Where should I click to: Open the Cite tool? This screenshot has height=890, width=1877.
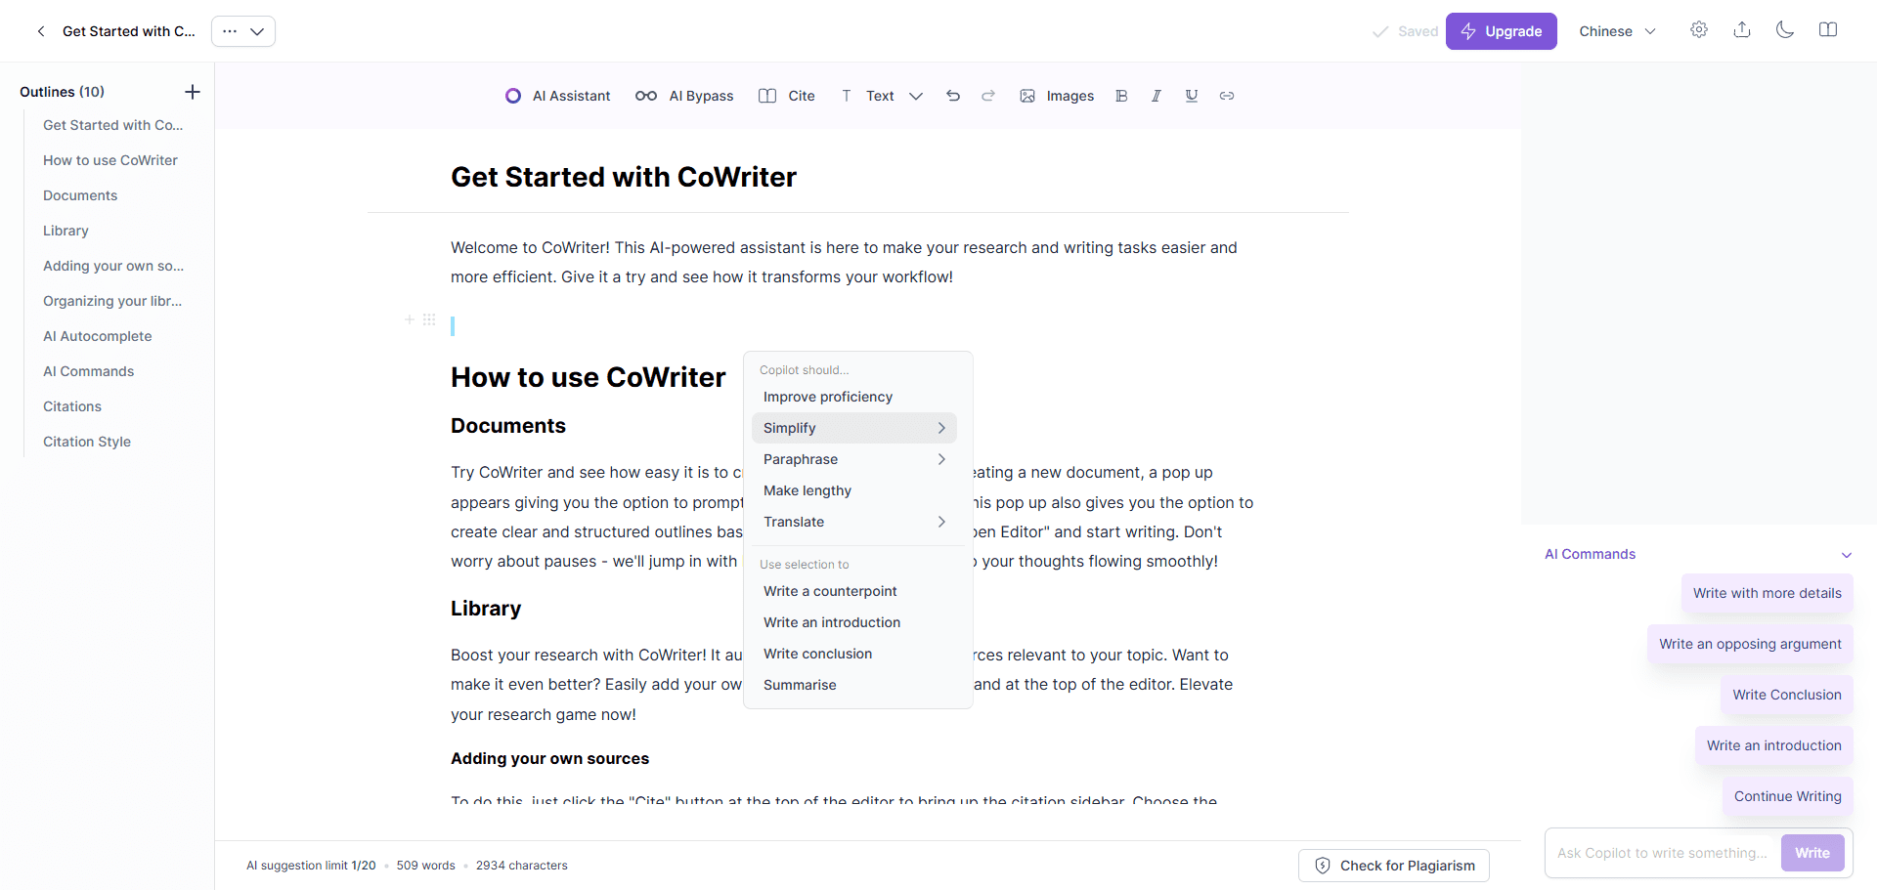tap(787, 96)
